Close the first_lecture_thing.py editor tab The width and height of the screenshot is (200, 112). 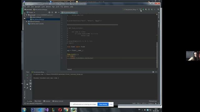(77, 12)
